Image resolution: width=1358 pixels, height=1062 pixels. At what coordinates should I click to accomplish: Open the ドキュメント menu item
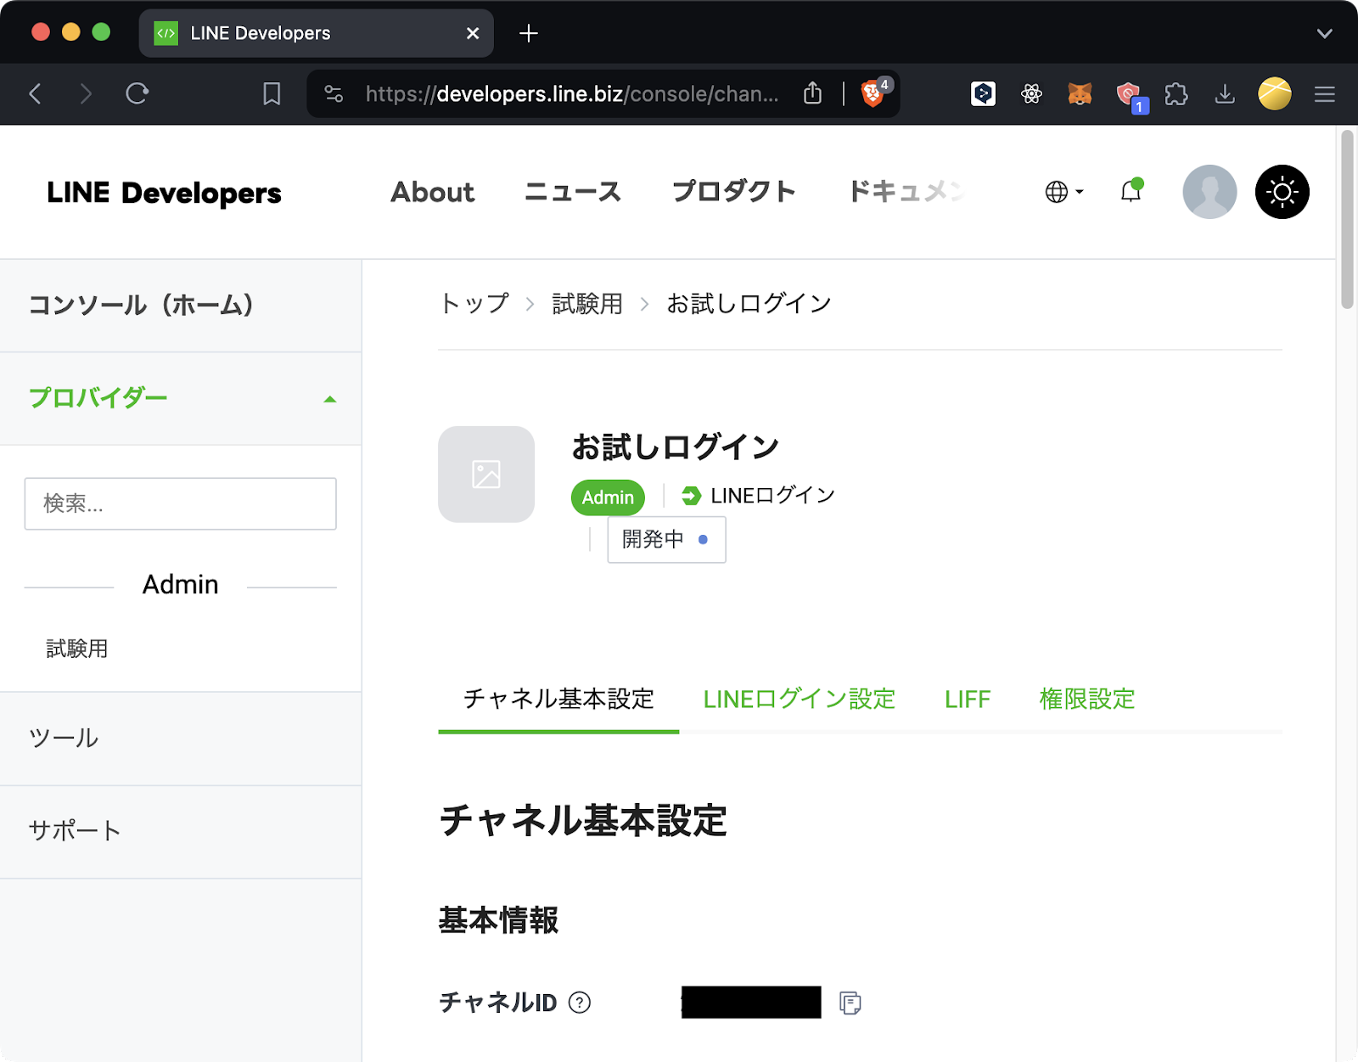(x=906, y=192)
